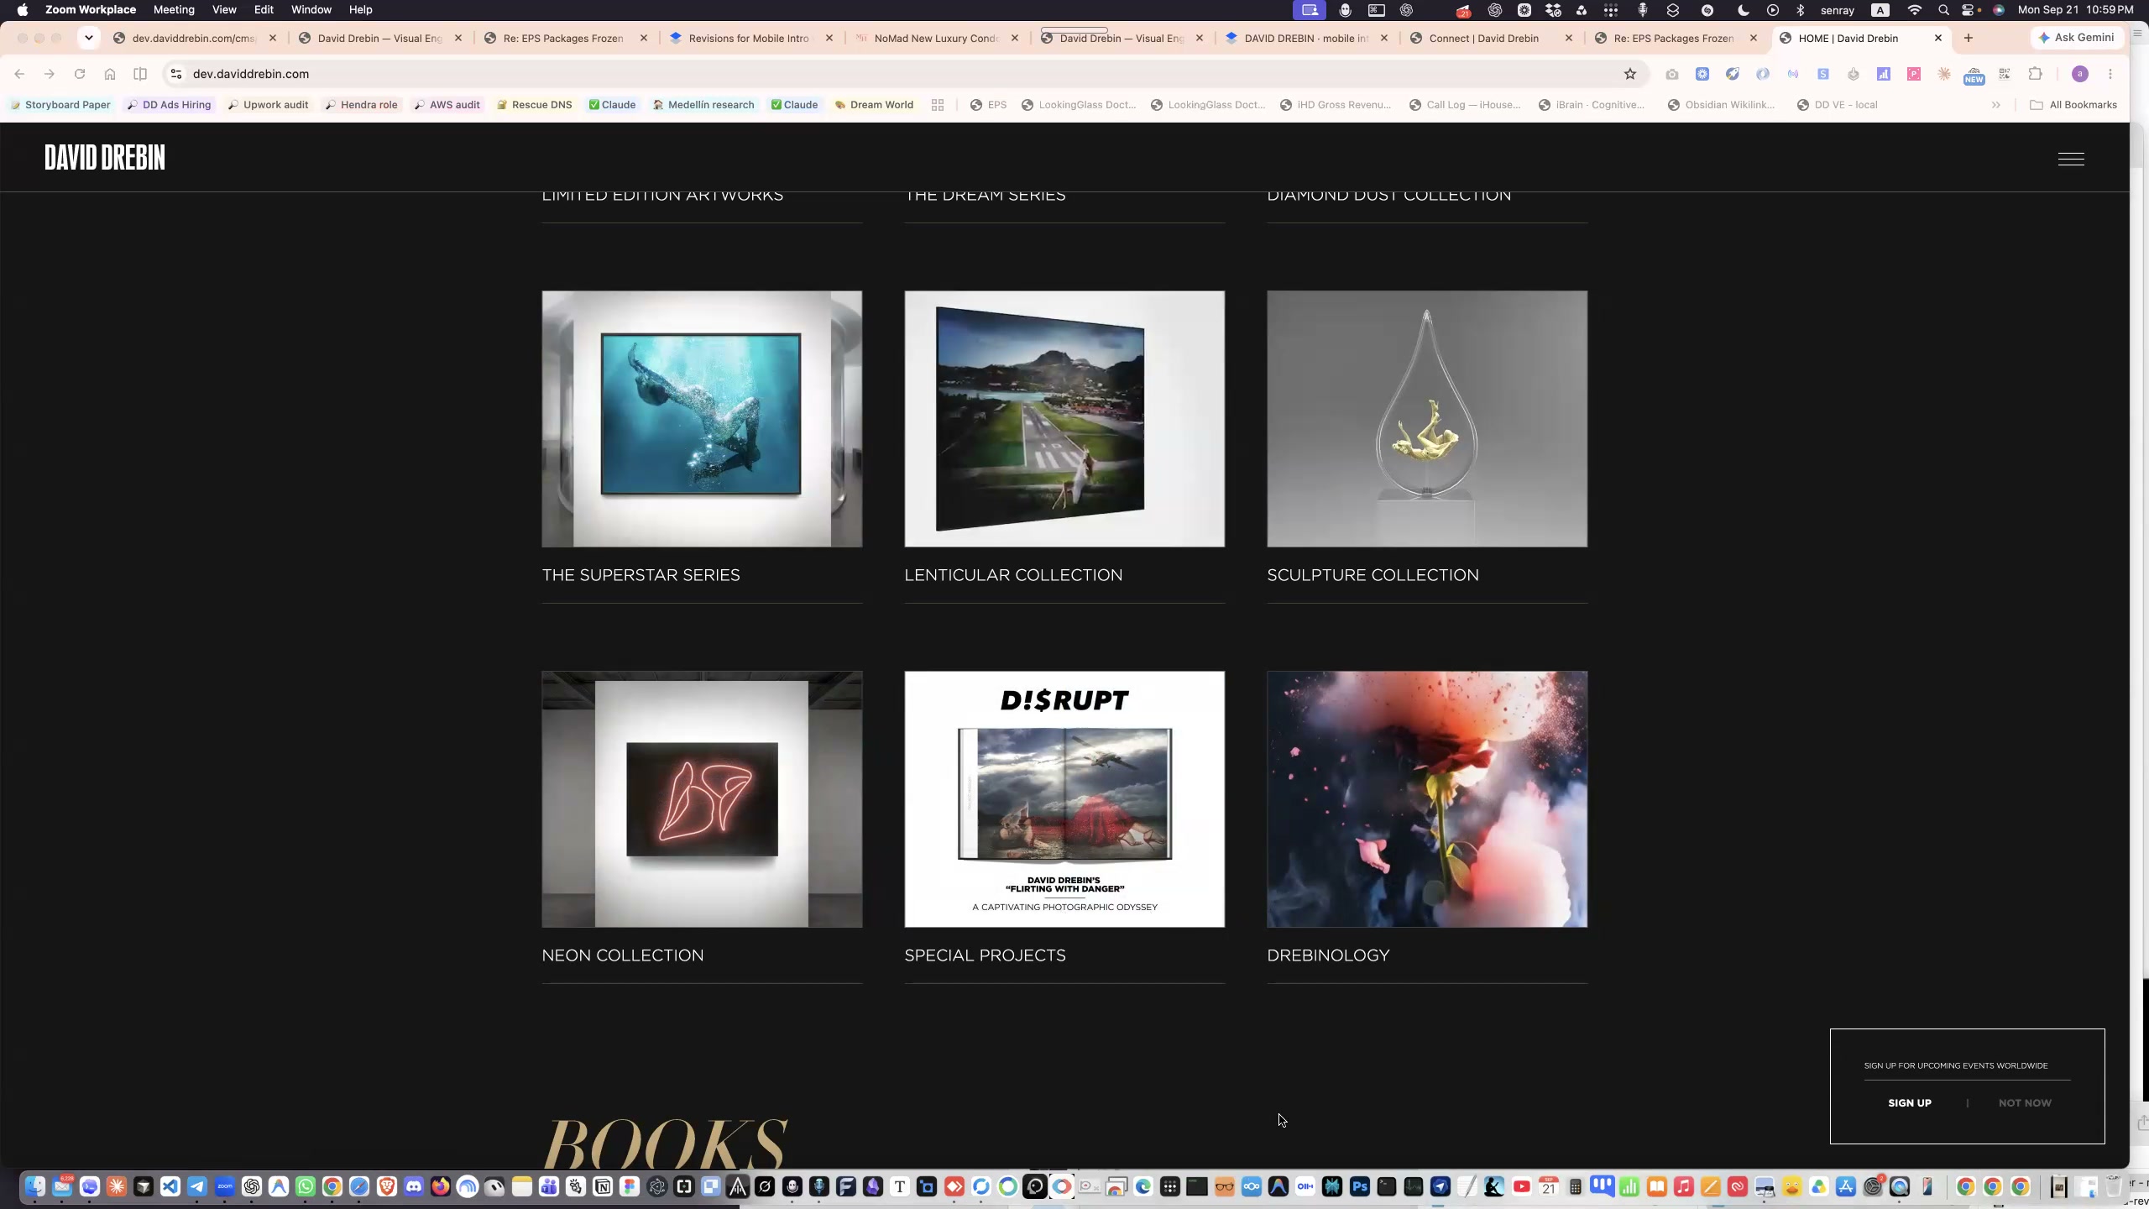The height and width of the screenshot is (1209, 2149).
Task: Go to browser home page icon
Action: click(110, 74)
